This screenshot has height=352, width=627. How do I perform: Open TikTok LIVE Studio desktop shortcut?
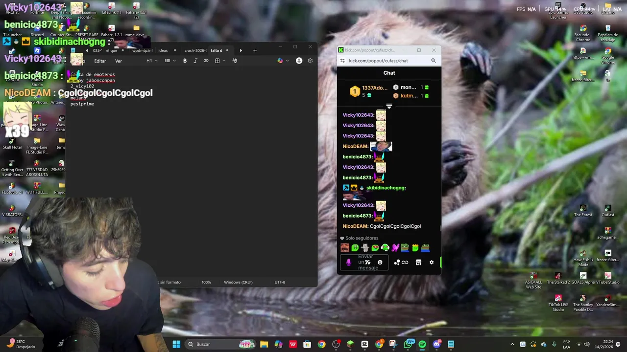point(558,303)
